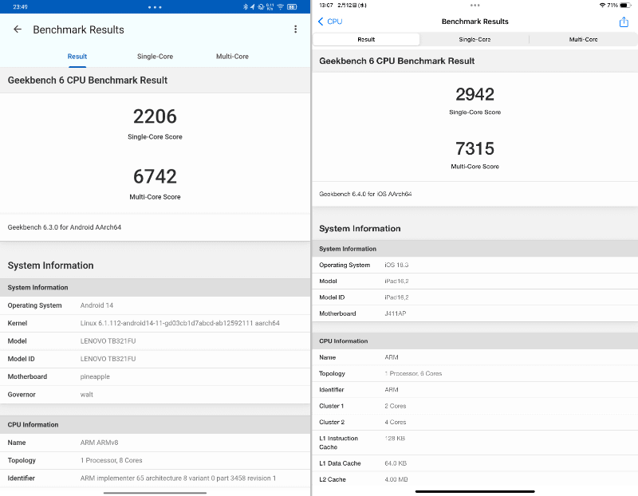The height and width of the screenshot is (496, 638).
Task: Switch to the Single-Core tab on Android
Action: pyautogui.click(x=156, y=56)
